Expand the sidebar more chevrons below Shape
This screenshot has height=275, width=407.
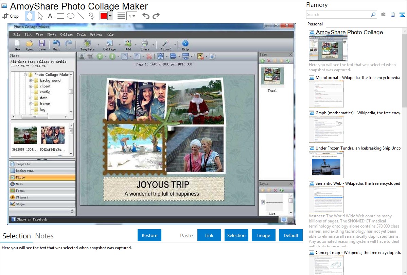[72, 211]
